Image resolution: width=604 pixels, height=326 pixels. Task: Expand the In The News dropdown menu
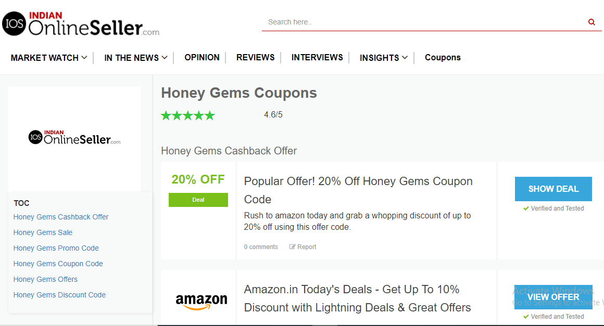(x=135, y=58)
